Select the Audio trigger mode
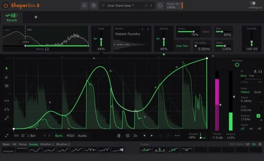 click(x=82, y=136)
